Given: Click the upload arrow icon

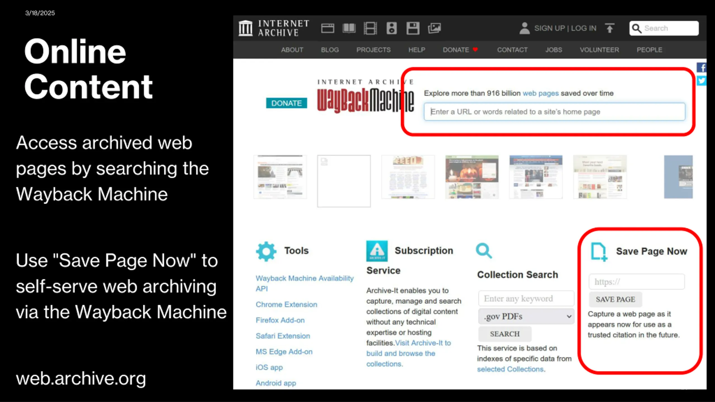Looking at the screenshot, I should (x=610, y=28).
